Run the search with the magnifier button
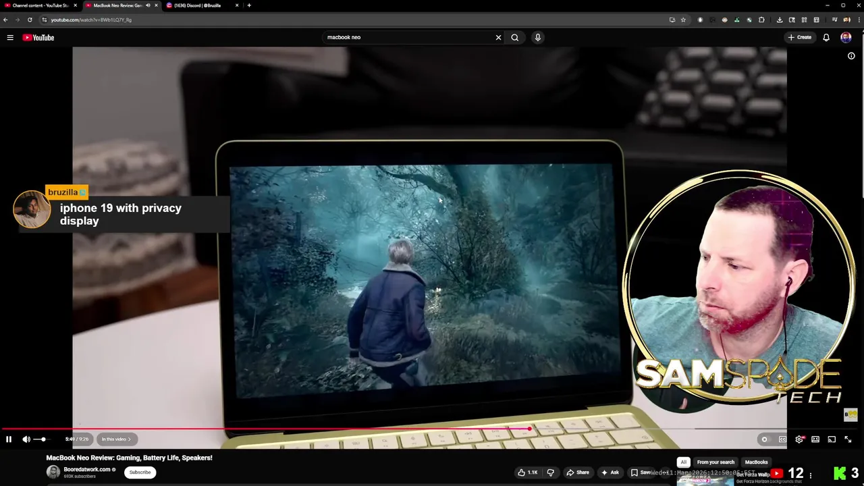 point(515,37)
